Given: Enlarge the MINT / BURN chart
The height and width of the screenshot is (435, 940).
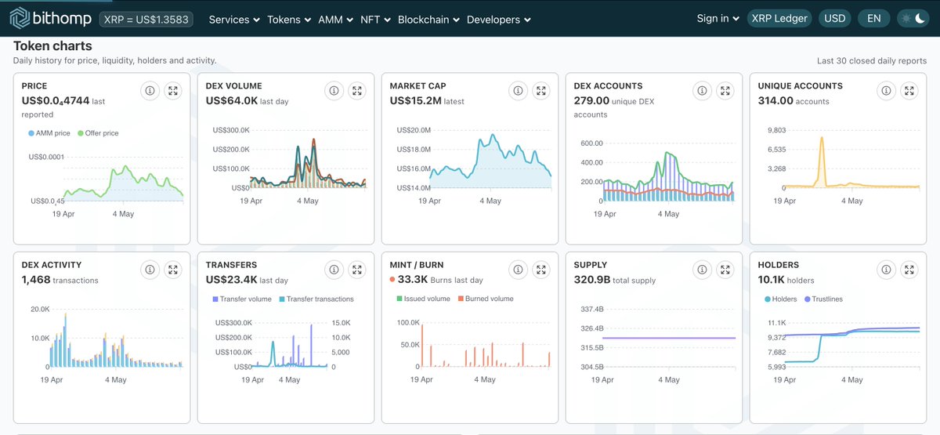Looking at the screenshot, I should tap(541, 270).
